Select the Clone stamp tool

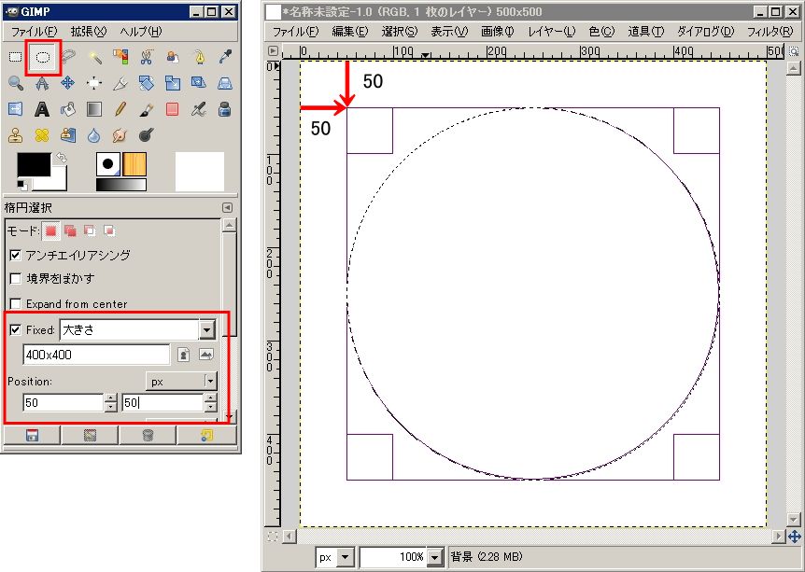[x=15, y=135]
